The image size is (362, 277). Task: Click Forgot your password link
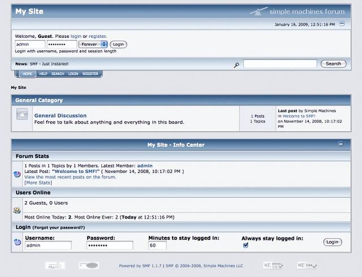point(59,228)
